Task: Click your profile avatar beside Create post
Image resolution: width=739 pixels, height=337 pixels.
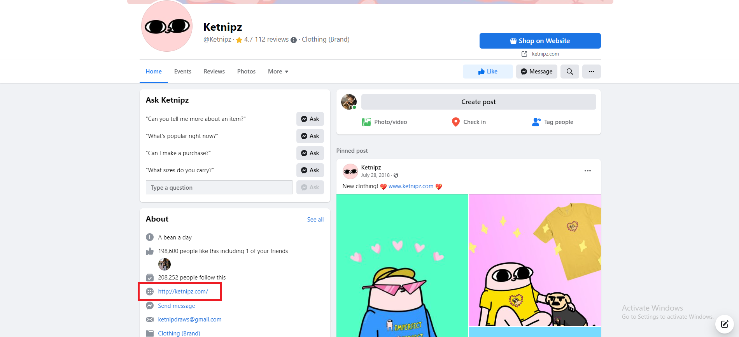Action: pyautogui.click(x=349, y=102)
